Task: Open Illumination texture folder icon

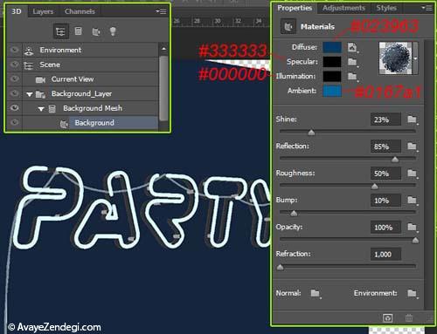Action: point(352,76)
